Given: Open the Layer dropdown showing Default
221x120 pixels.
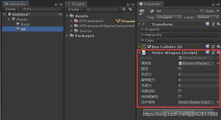Looking at the screenshot, I should pyautogui.click(x=208, y=17).
